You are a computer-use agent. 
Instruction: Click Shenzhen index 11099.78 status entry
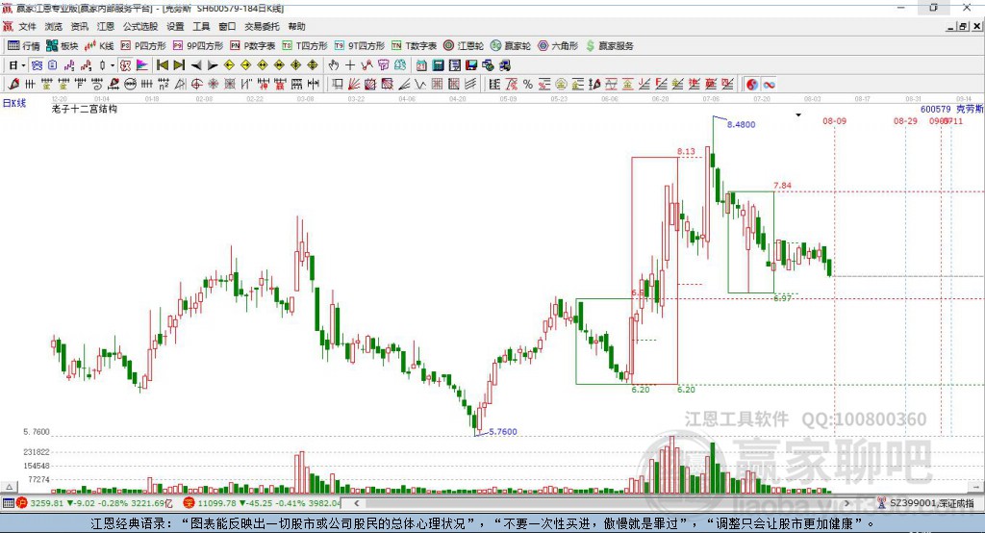[x=262, y=503]
